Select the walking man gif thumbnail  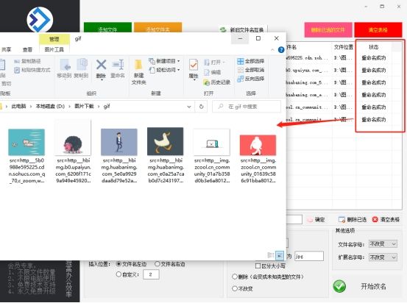pyautogui.click(x=119, y=142)
